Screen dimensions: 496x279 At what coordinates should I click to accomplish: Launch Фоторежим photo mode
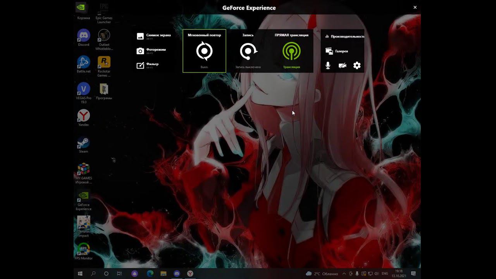pos(151,51)
